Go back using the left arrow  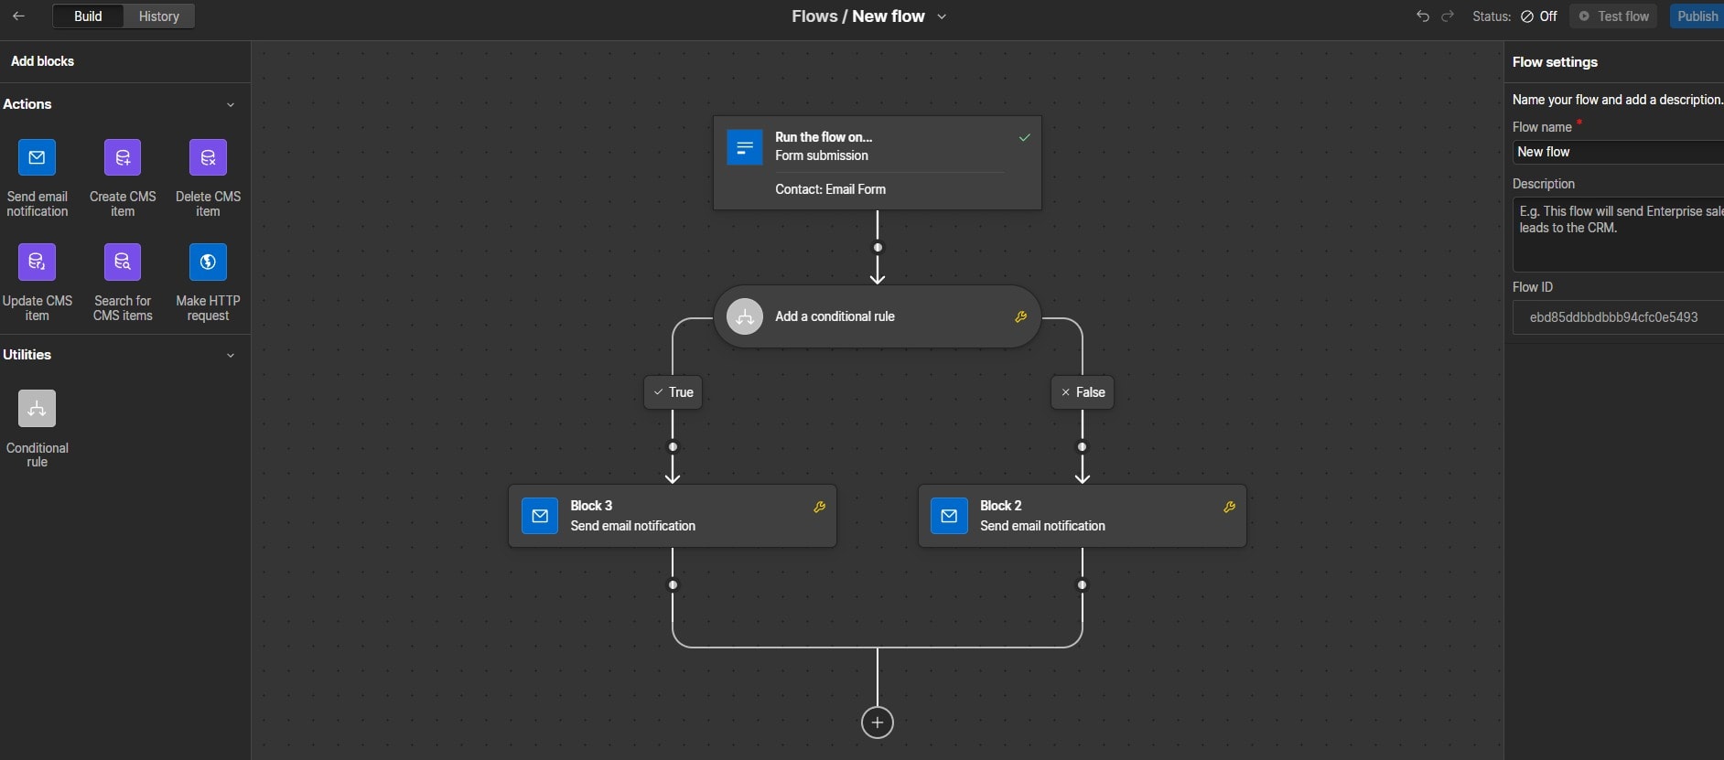pos(18,16)
